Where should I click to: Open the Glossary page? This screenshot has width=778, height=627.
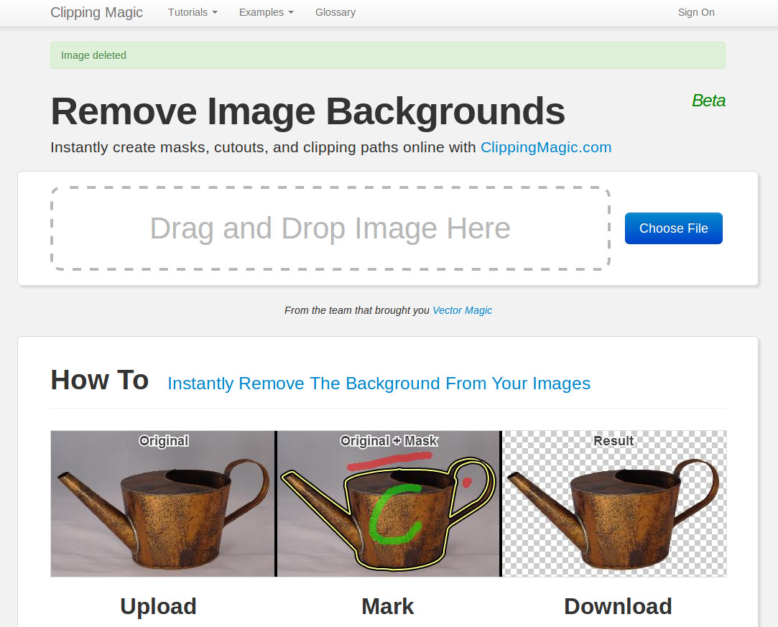335,12
